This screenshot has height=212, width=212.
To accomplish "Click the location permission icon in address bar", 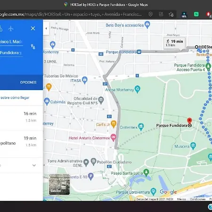I will (x=150, y=14).
